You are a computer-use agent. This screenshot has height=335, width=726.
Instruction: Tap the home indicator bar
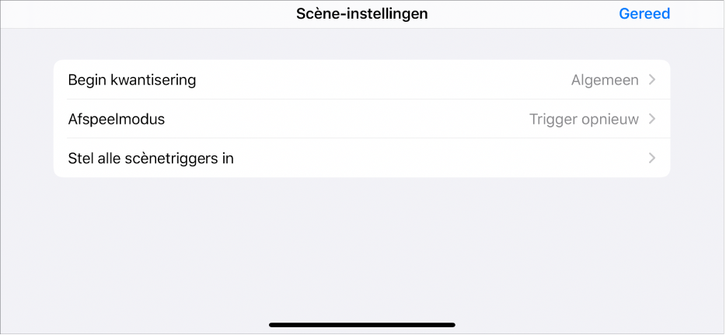tap(362, 324)
